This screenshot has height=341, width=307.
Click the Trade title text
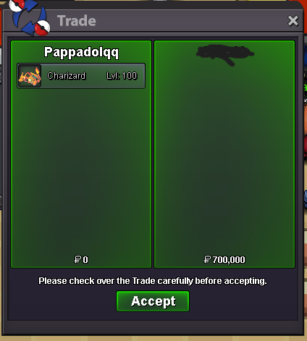pos(77,21)
